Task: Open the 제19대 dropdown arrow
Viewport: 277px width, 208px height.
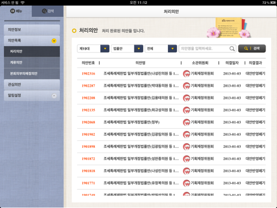Action: coord(105,49)
